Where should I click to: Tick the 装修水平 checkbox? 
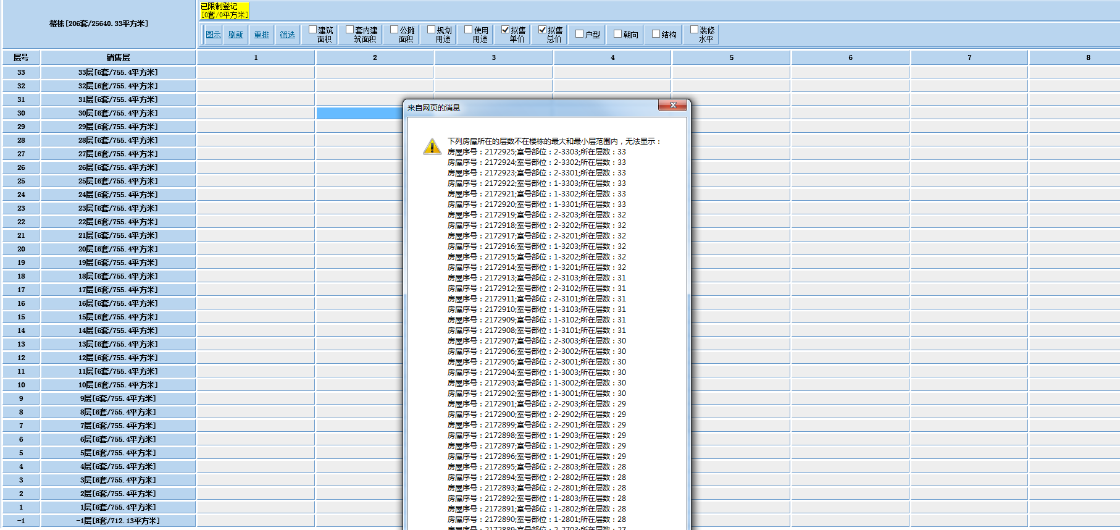tap(695, 30)
